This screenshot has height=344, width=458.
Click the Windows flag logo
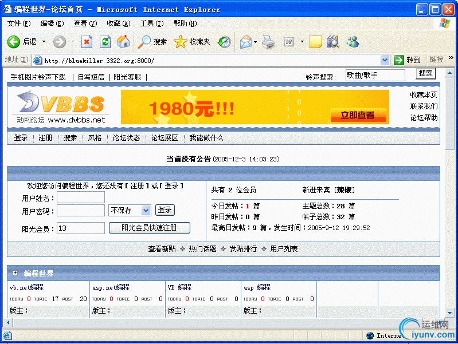click(x=445, y=23)
